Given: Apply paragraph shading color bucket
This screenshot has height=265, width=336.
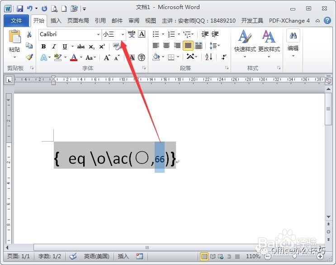Looking at the screenshot, I should pos(156,57).
